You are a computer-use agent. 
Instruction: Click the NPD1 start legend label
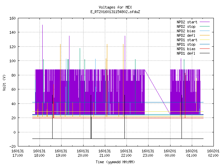pyautogui.click(x=187, y=40)
